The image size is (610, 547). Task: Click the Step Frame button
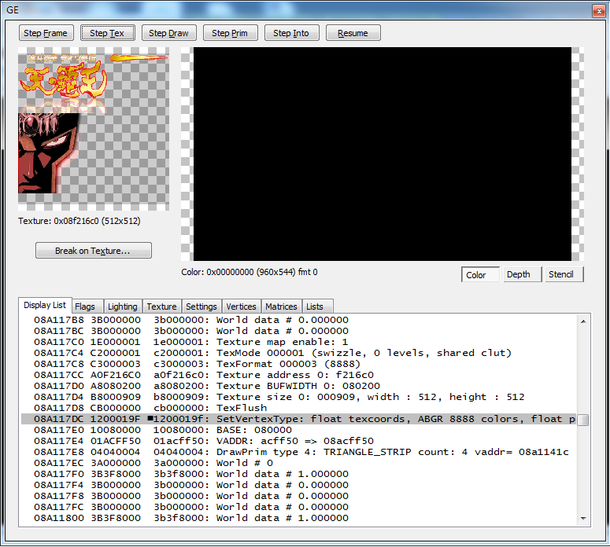(46, 33)
